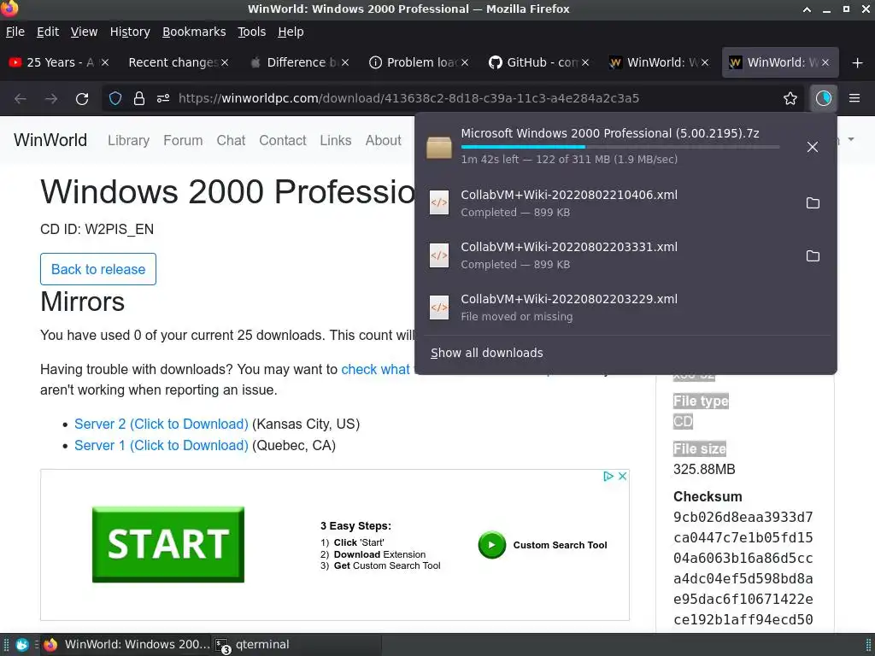Viewport: 875px width, 656px height.
Task: Click green play button in advertisement
Action: [x=491, y=545]
